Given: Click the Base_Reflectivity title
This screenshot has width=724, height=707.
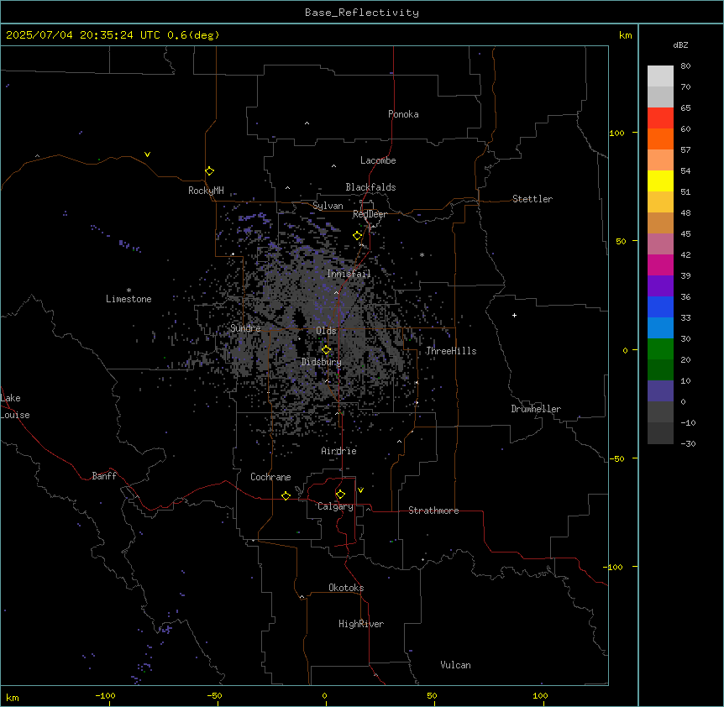Looking at the screenshot, I should point(362,13).
